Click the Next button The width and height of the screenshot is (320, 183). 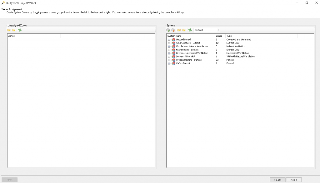pos(293,180)
